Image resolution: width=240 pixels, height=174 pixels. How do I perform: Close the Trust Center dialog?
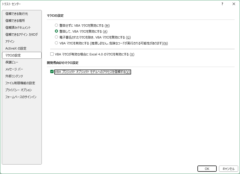pos(234,4)
